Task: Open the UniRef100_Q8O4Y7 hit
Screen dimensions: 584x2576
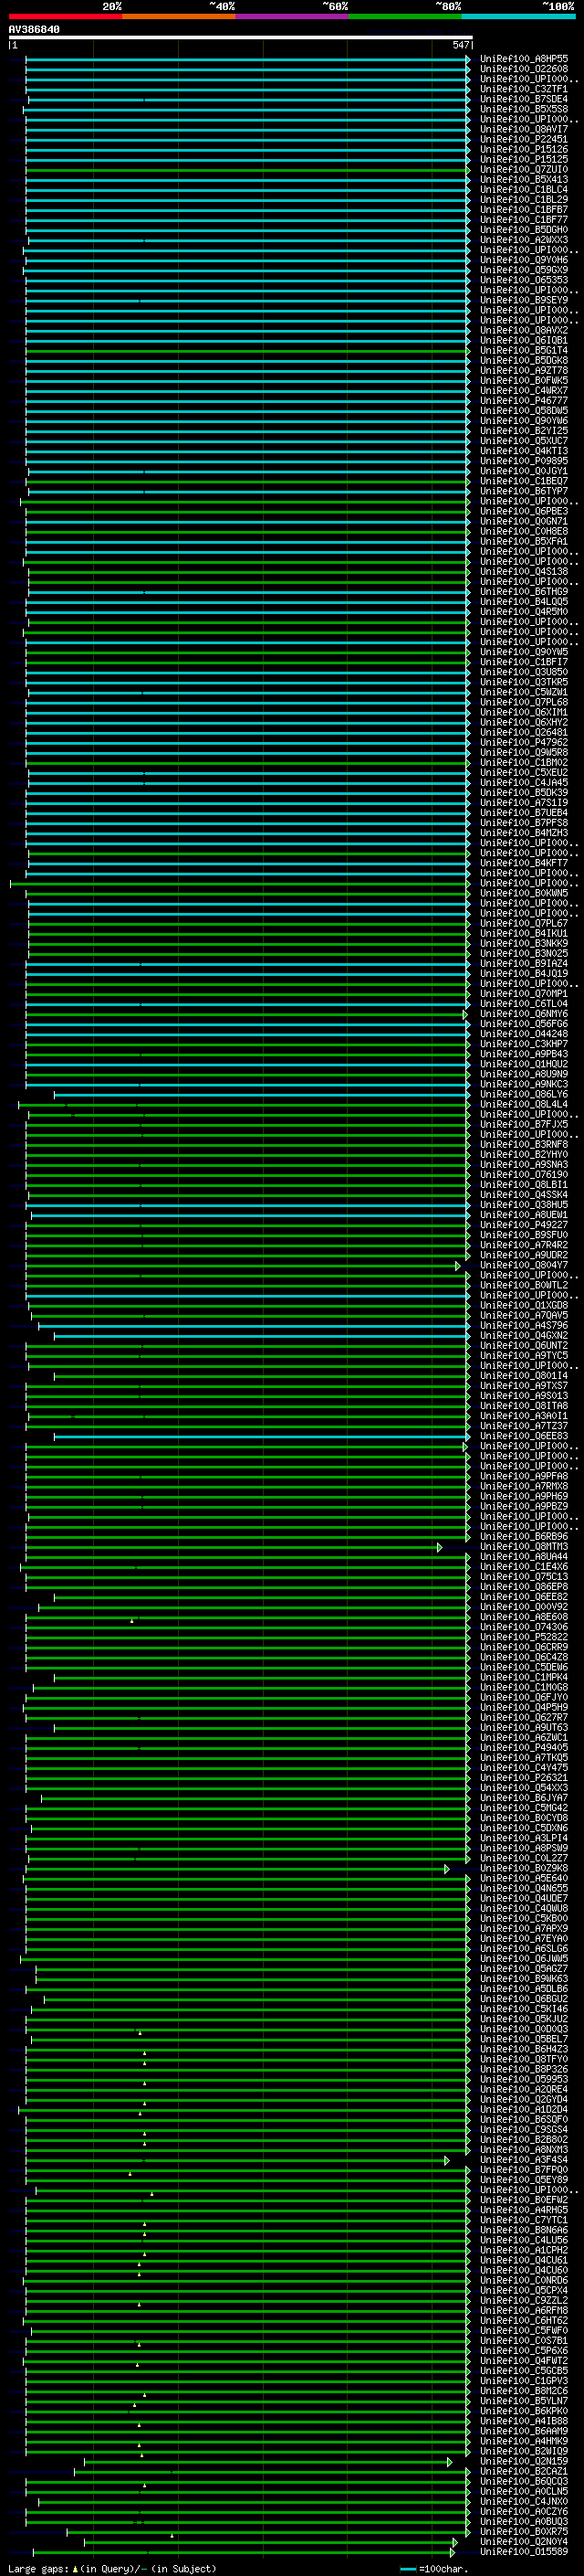Action: [x=524, y=1265]
